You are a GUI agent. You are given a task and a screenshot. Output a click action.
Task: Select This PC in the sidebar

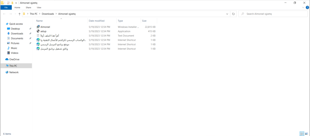[x=13, y=66]
